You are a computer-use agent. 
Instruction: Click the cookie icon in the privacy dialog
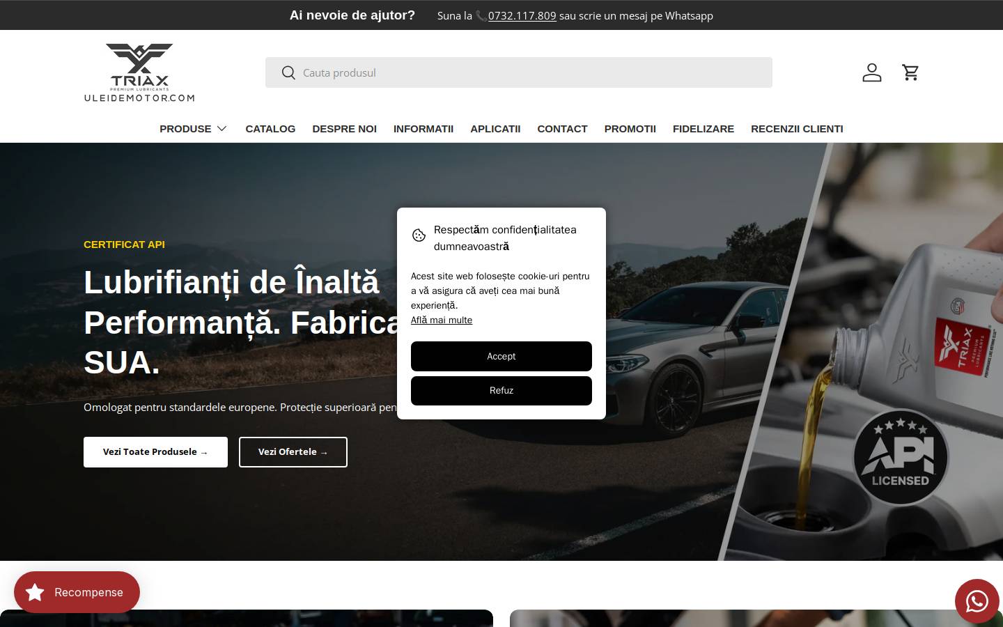(x=419, y=235)
